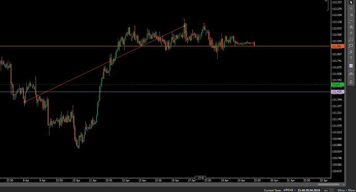Grab the horizontal chart scrollbar thumb
Screen dimensions: 356x192
[x=329, y=184]
